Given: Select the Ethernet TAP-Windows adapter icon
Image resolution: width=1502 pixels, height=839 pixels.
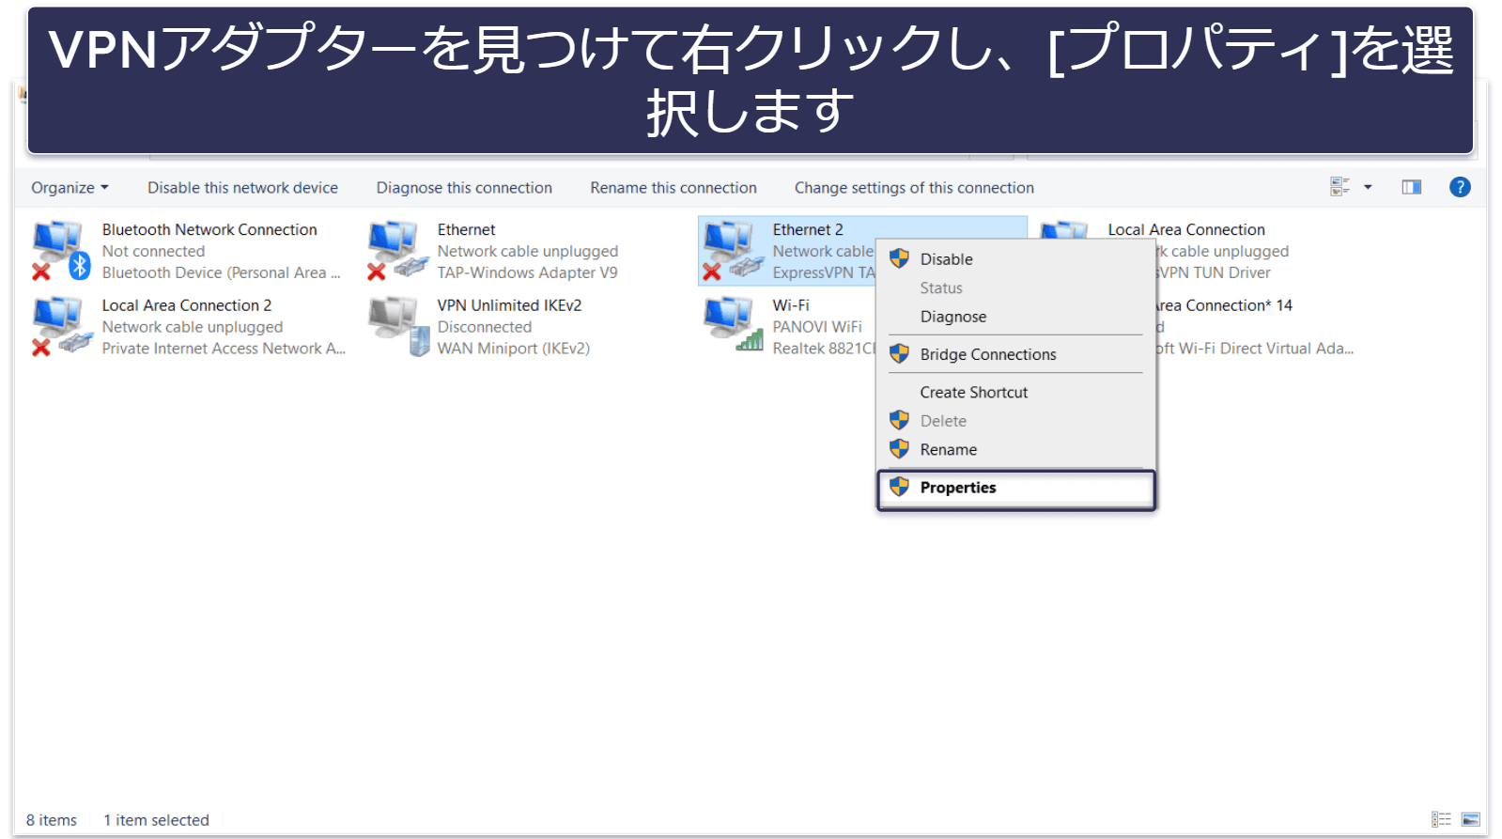Looking at the screenshot, I should pyautogui.click(x=397, y=251).
